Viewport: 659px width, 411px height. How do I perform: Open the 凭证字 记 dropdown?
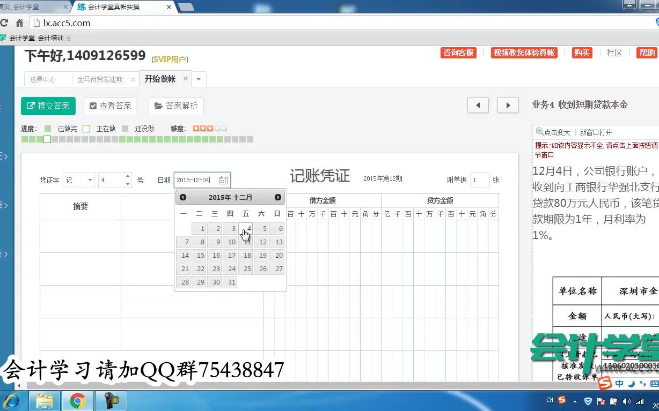click(79, 180)
